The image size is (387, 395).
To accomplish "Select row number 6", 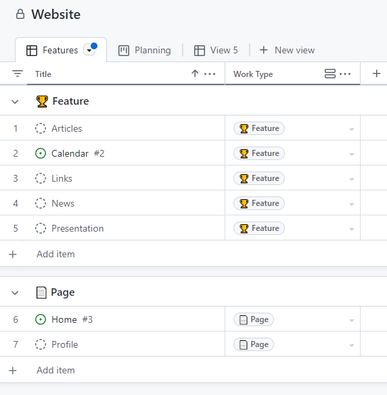I will tap(16, 319).
